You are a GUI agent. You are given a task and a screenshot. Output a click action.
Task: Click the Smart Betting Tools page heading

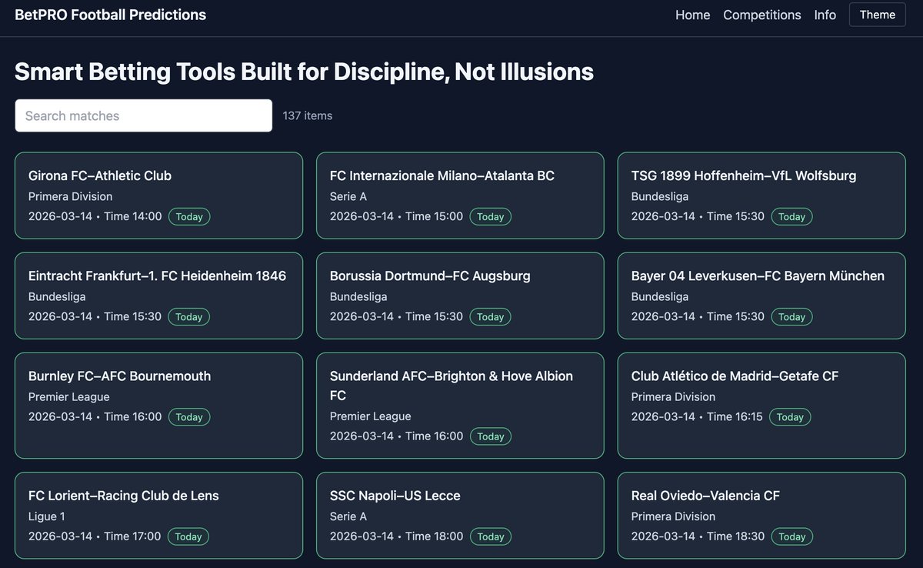tap(304, 72)
